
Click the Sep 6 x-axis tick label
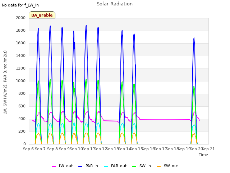point(28,149)
